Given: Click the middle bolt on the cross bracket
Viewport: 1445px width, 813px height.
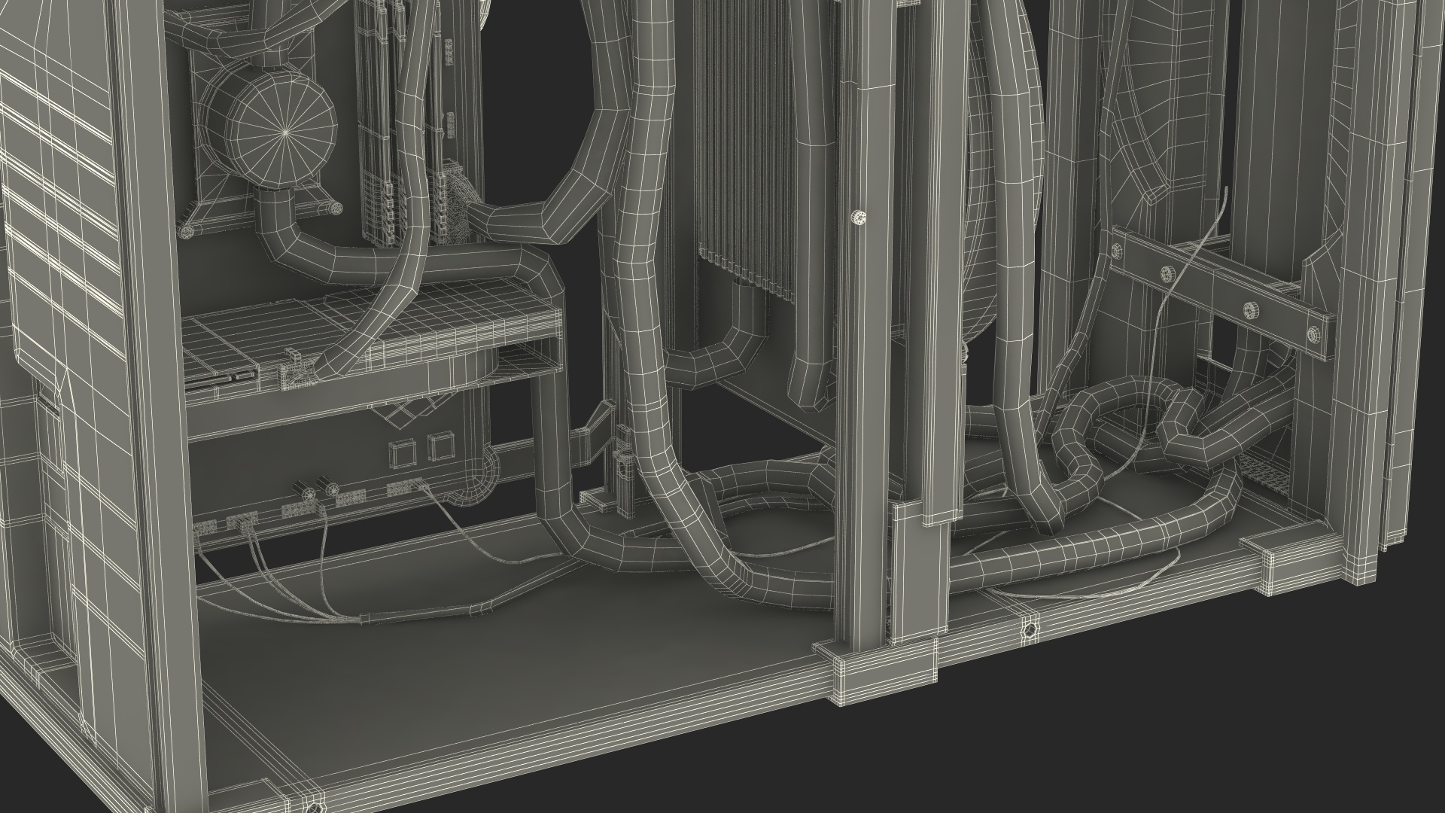Looking at the screenshot, I should tap(1250, 309).
